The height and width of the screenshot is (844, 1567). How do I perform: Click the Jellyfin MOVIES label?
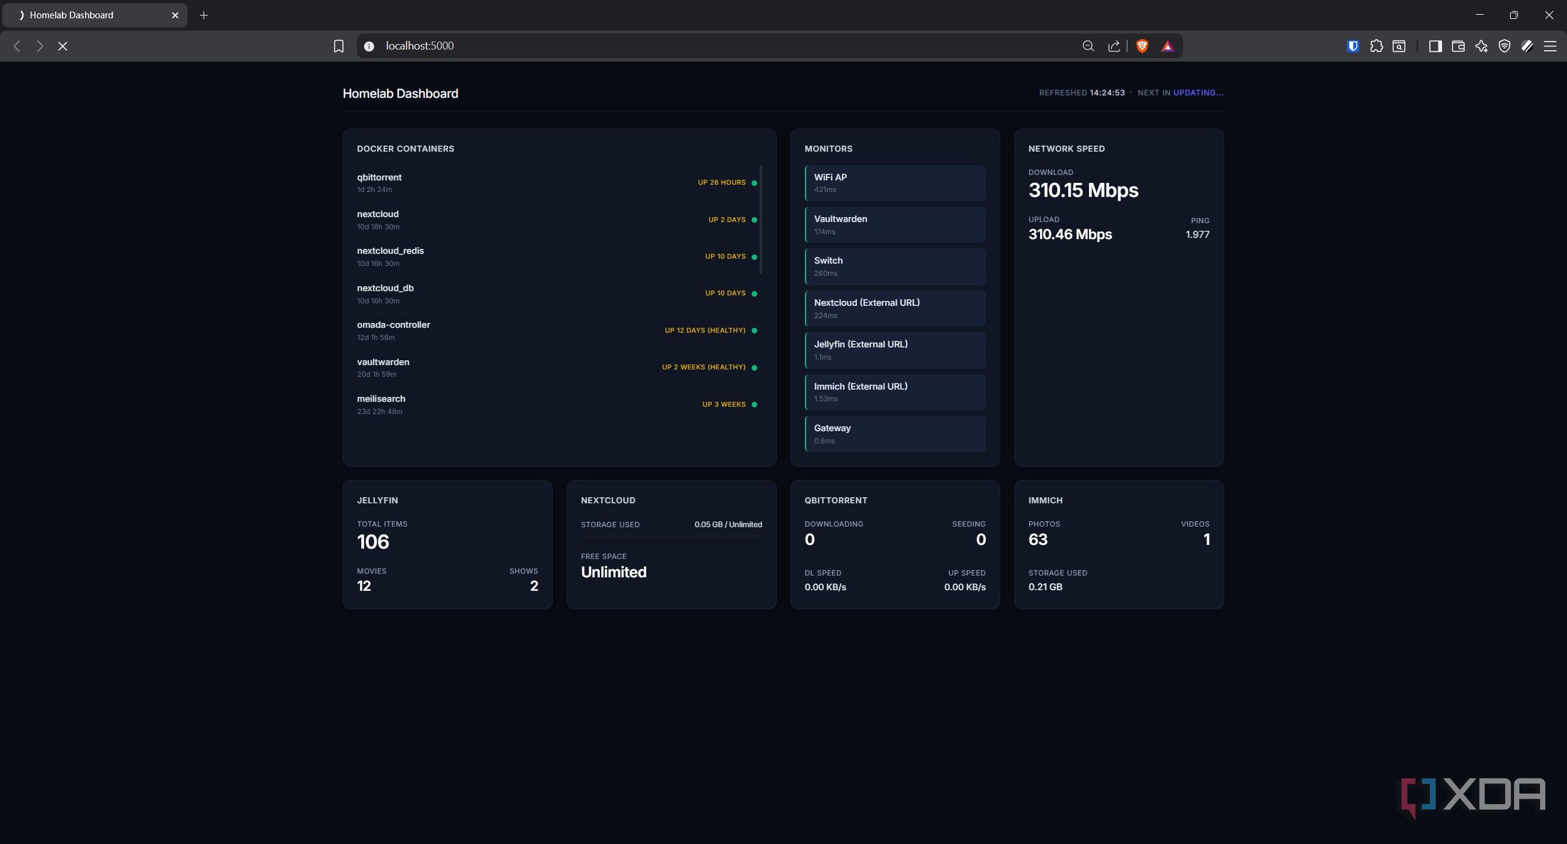click(372, 571)
